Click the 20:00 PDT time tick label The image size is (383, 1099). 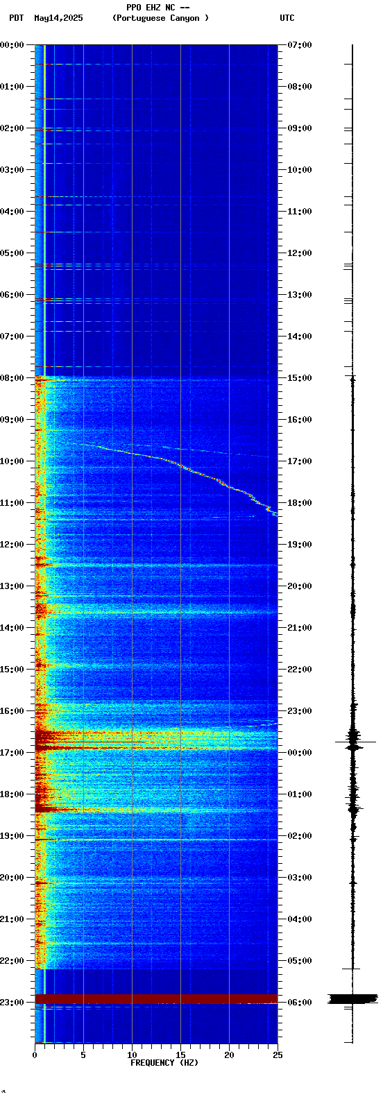(12, 878)
